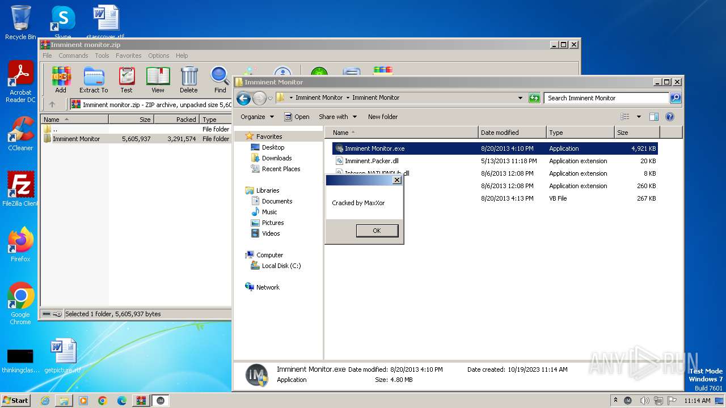The height and width of the screenshot is (408, 726).
Task: Open Recycle Bin desktop icon
Action: click(20, 23)
